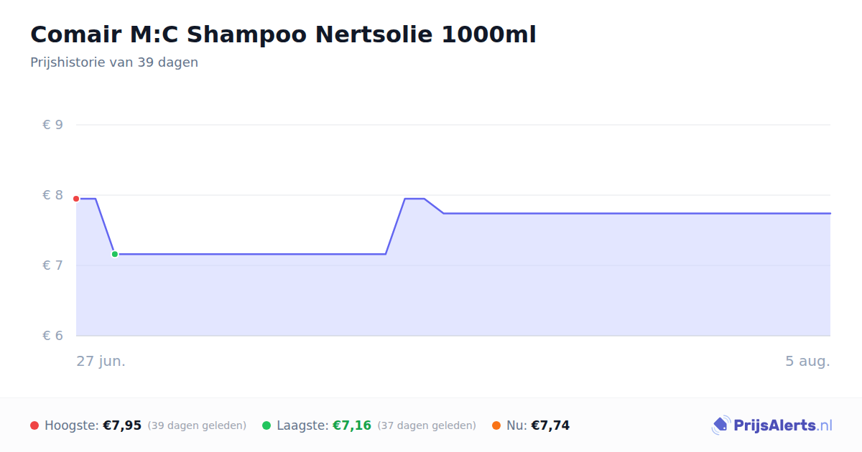Click the € 7 axis label
The width and height of the screenshot is (862, 452).
coord(52,265)
